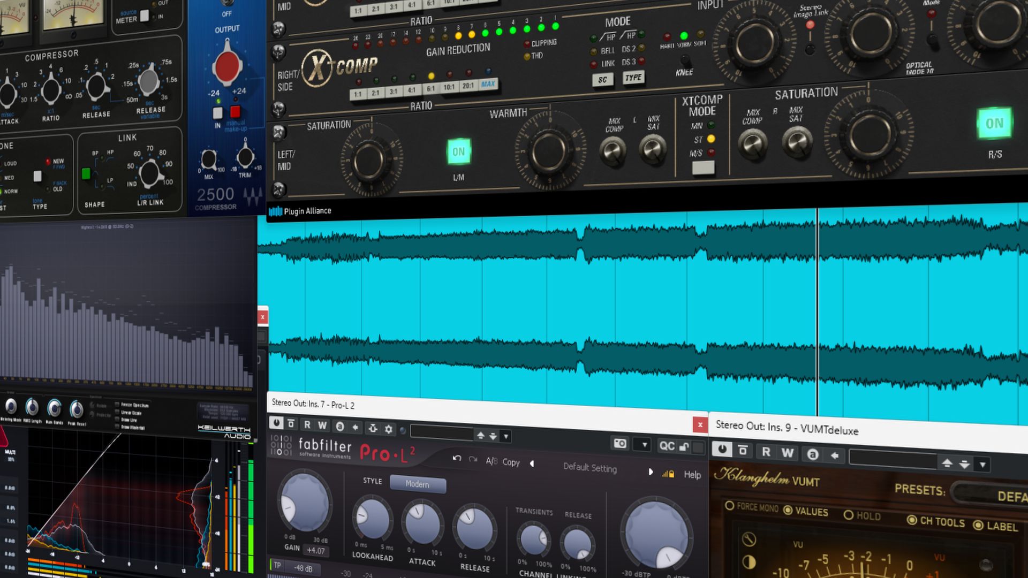This screenshot has height=578, width=1028.
Task: Click the Pro-L 2 GAIN value field +4.07
Action: [x=316, y=550]
